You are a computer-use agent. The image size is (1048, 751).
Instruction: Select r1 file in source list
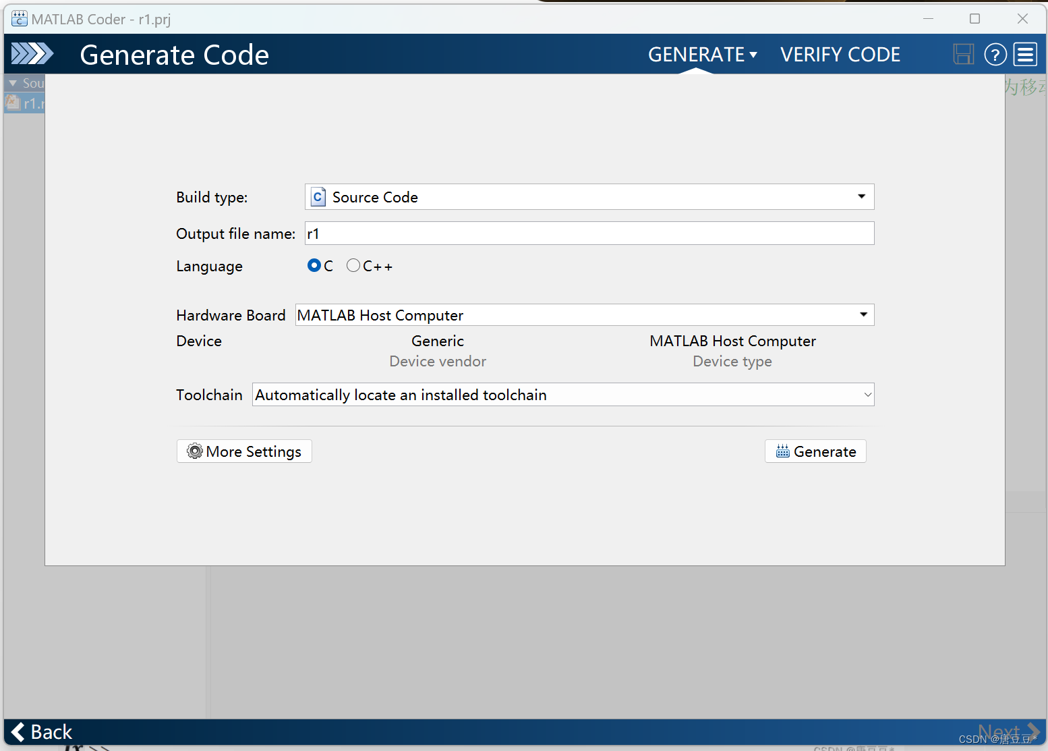(26, 103)
